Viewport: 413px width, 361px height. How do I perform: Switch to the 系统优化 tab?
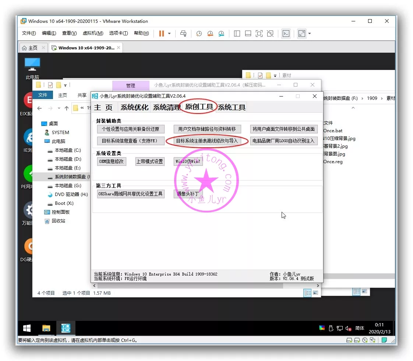click(134, 107)
